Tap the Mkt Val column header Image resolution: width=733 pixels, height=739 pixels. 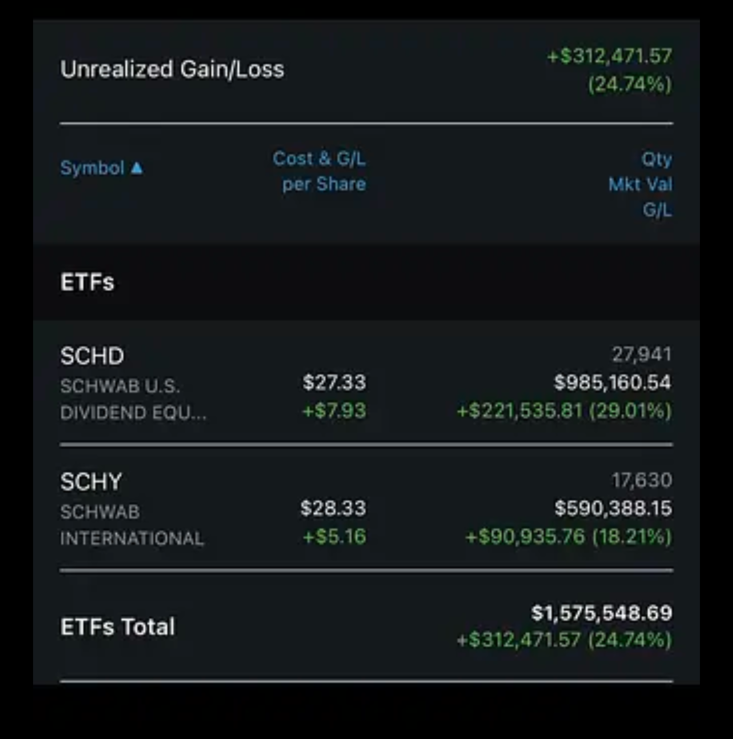(x=640, y=184)
